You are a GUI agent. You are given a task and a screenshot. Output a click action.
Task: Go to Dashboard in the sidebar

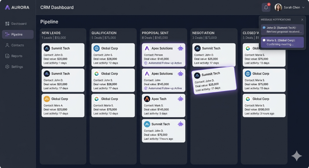pyautogui.click(x=18, y=23)
